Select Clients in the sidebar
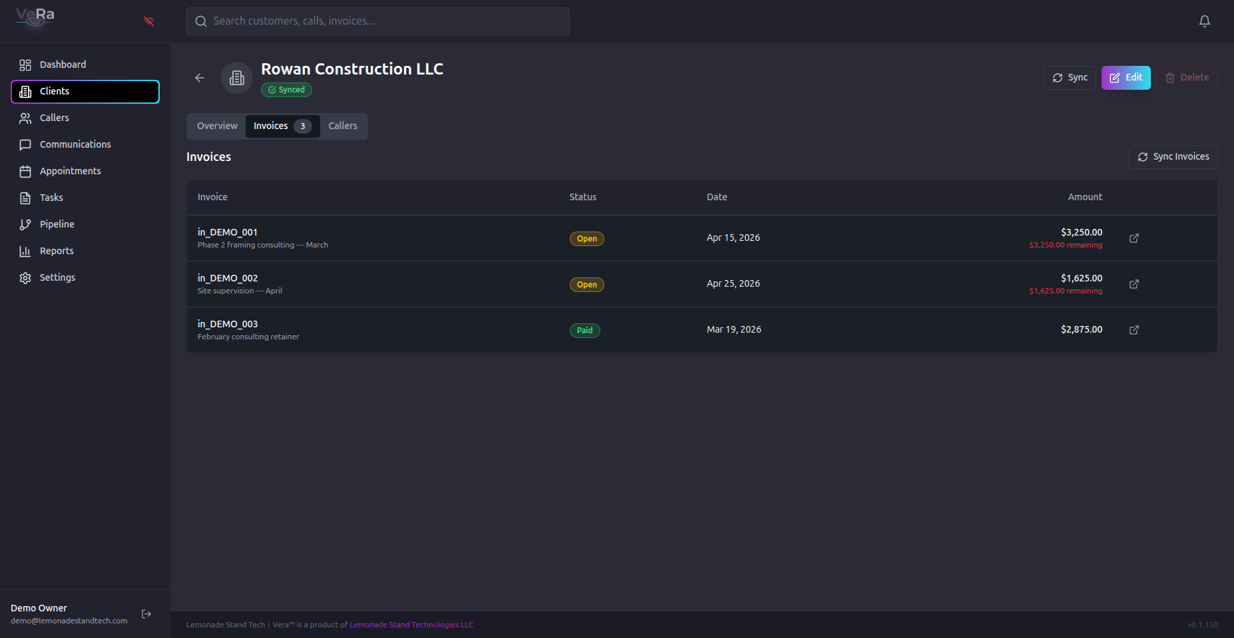 click(85, 91)
